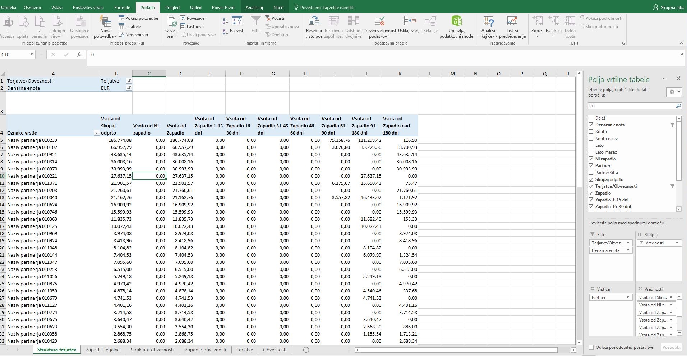This screenshot has width=687, height=356.
Task: Open the Formule ribbon tab
Action: click(x=122, y=7)
